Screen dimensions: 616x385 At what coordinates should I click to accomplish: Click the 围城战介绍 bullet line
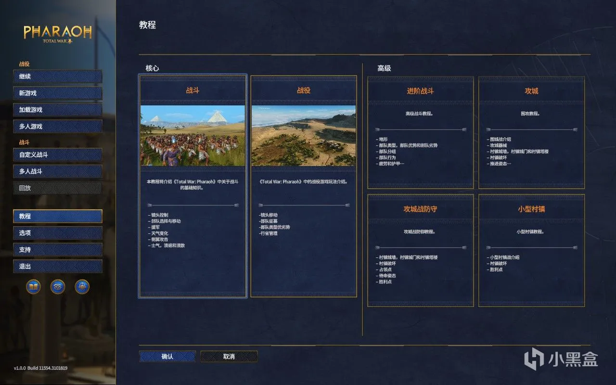(x=499, y=139)
